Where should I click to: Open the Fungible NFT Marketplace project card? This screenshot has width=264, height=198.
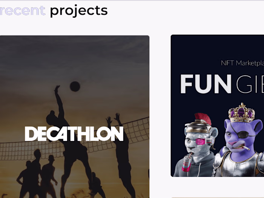217,106
